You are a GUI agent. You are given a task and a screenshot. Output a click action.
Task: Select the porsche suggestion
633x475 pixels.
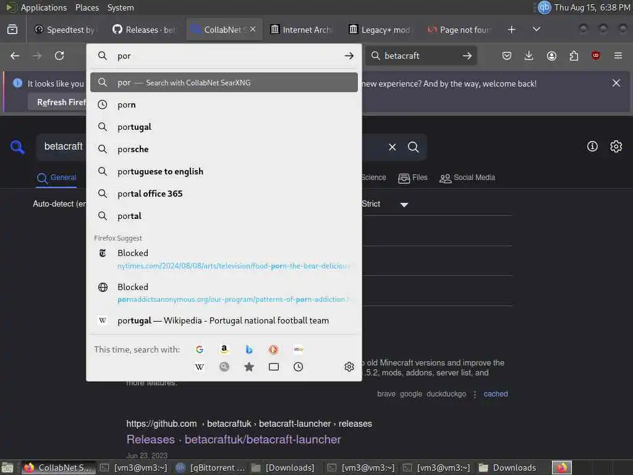(224, 149)
